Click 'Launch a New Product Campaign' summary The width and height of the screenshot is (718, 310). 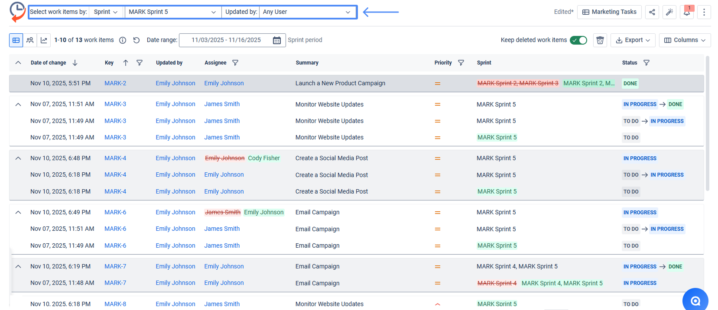coord(340,84)
